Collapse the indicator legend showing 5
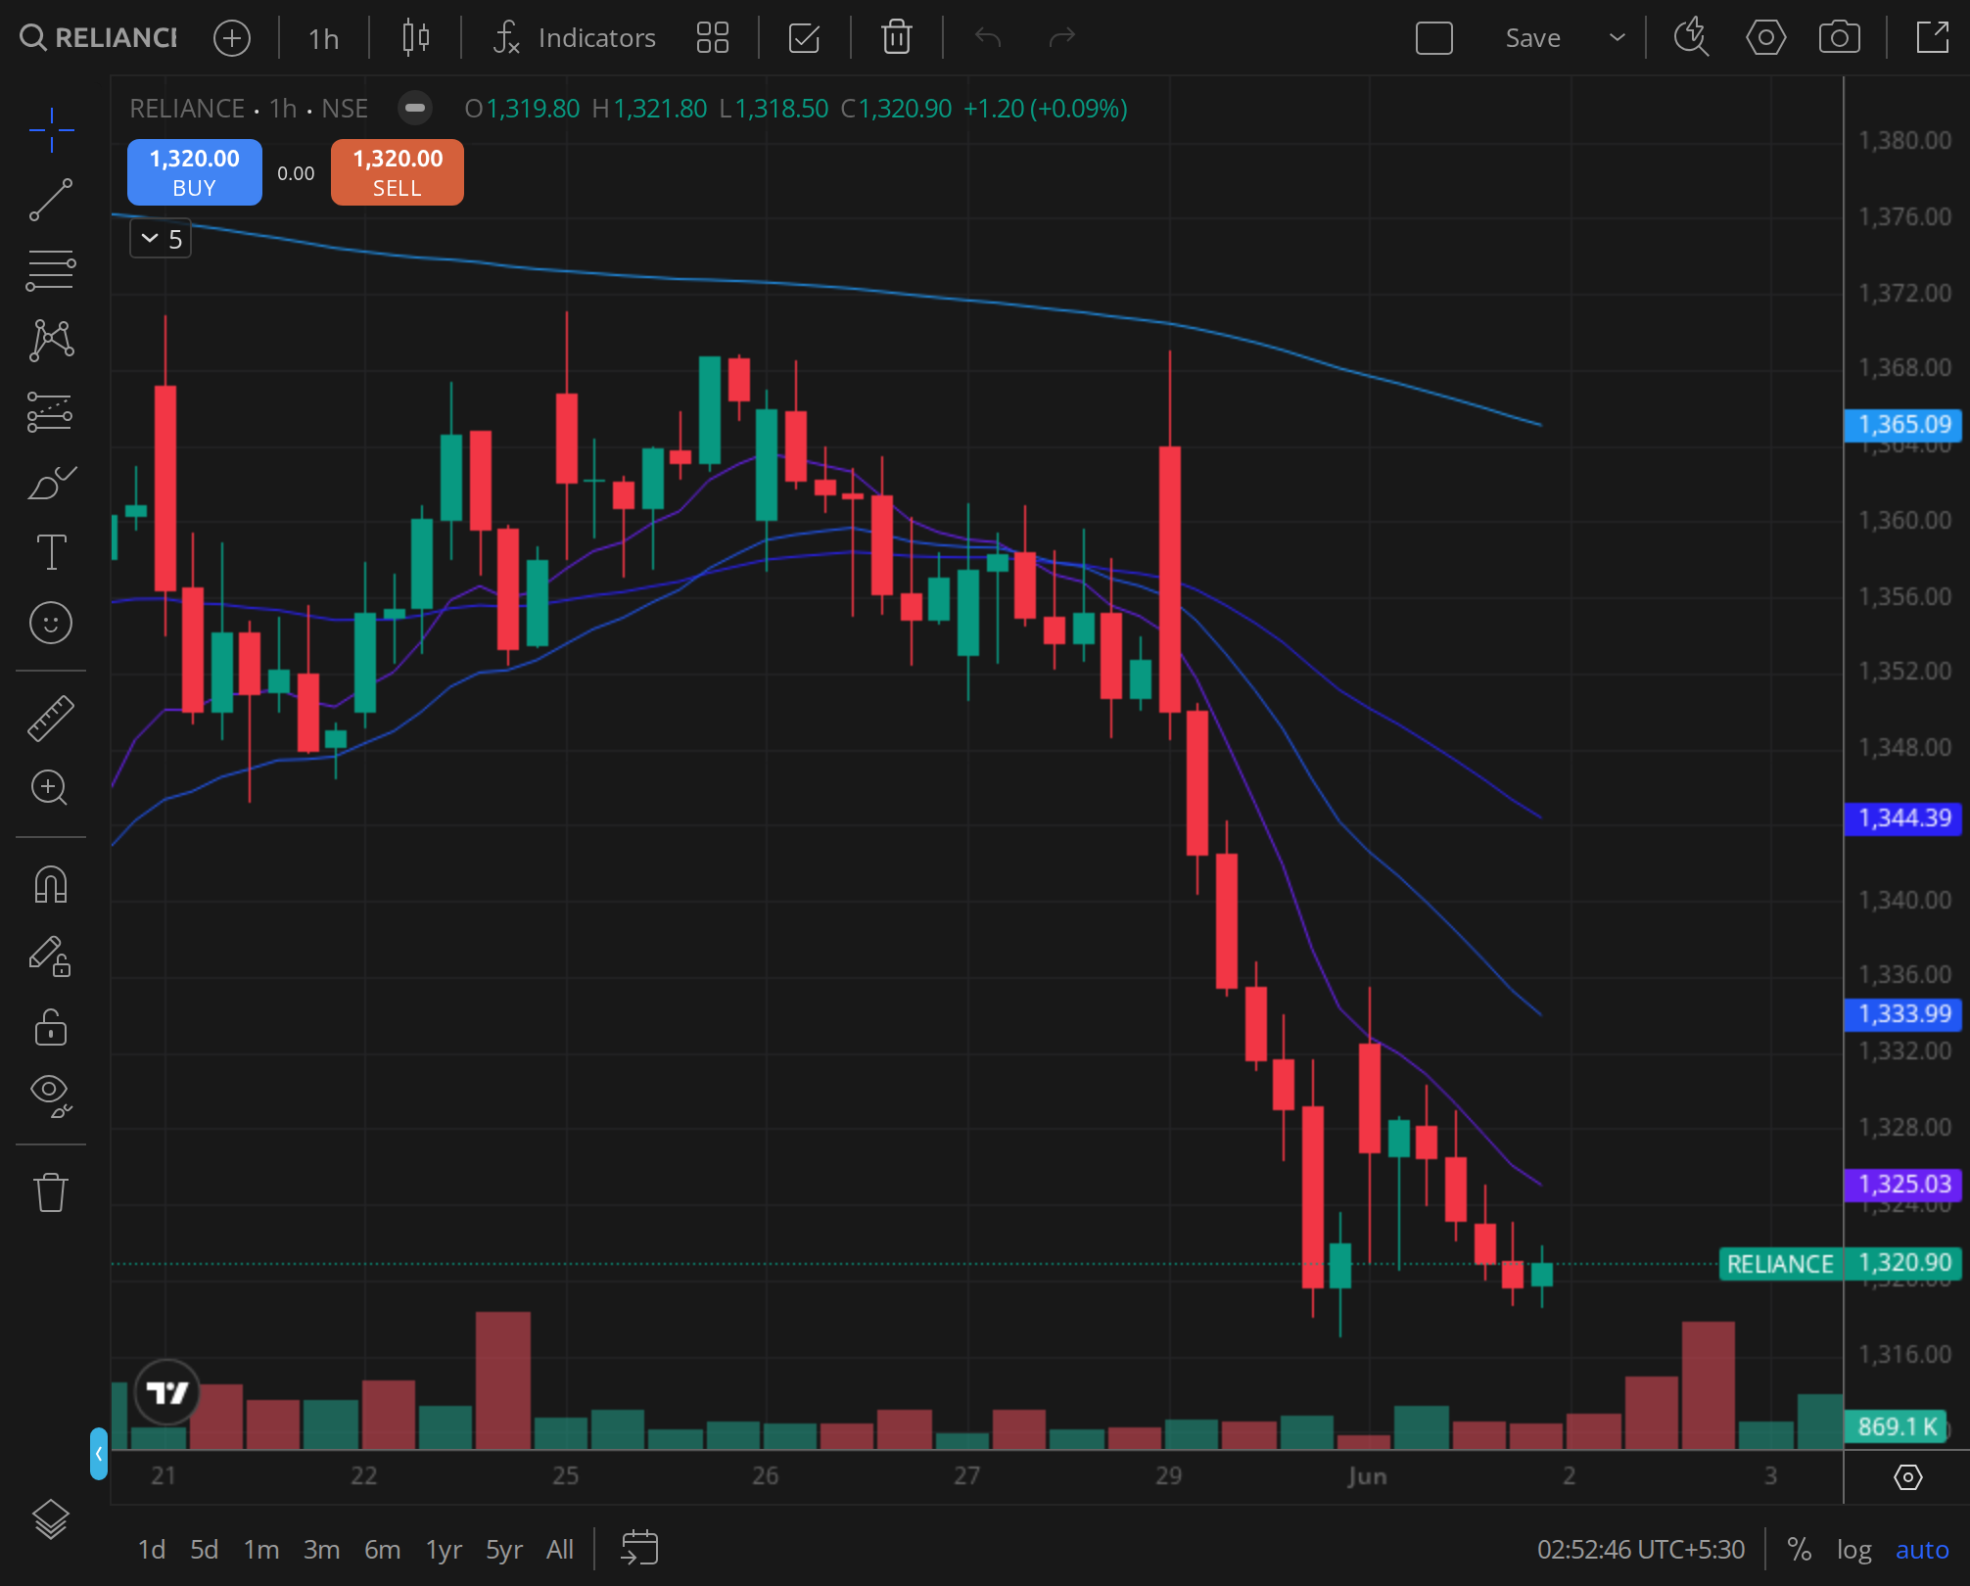The width and height of the screenshot is (1970, 1586). pos(161,239)
